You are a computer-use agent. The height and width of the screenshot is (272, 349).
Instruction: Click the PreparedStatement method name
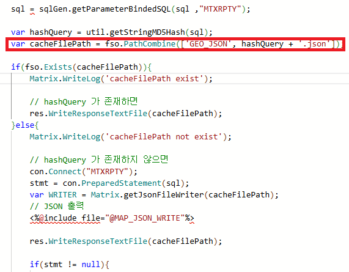click(x=121, y=183)
